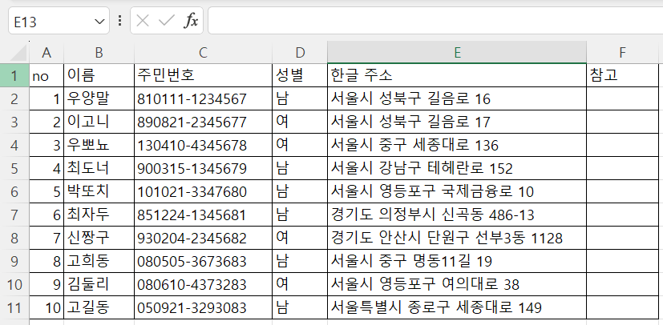Click the name cell '우양말'

99,98
